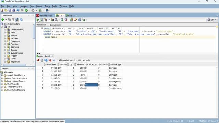Select the Functions tree item
The height and width of the screenshot is (123, 219).
[14, 44]
